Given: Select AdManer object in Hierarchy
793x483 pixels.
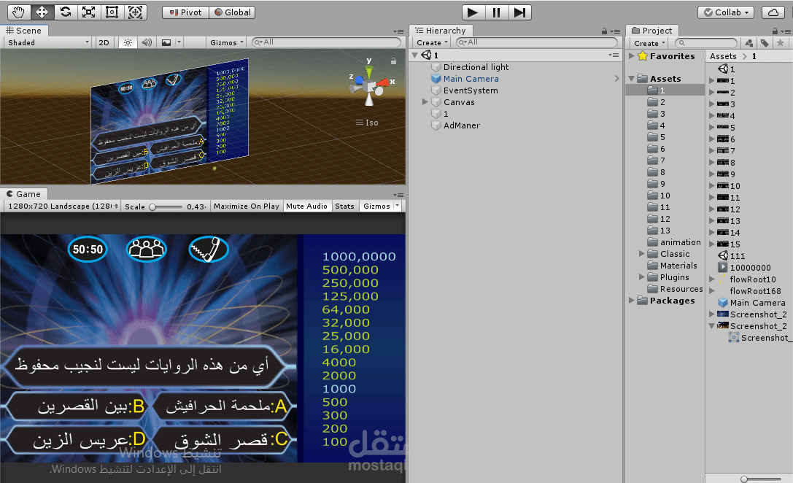Looking at the screenshot, I should coord(461,125).
